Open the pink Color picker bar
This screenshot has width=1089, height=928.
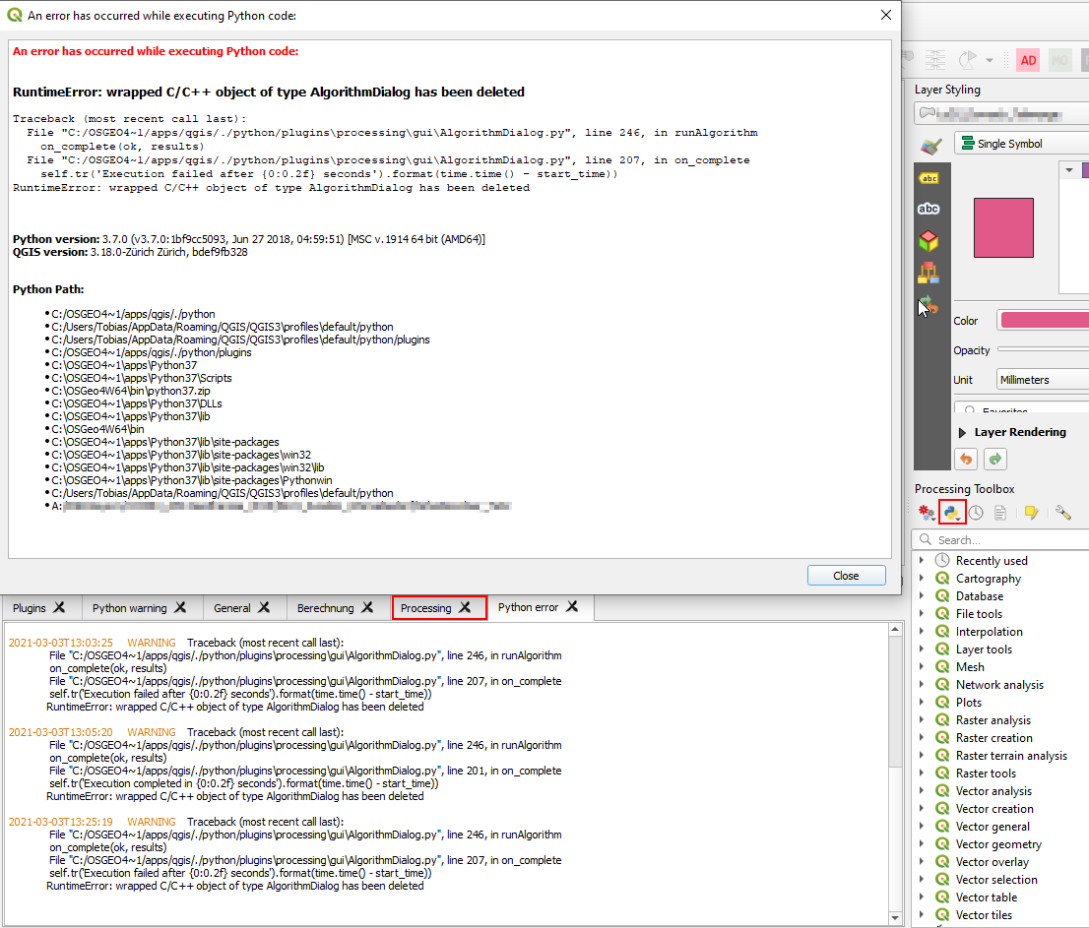click(1044, 320)
